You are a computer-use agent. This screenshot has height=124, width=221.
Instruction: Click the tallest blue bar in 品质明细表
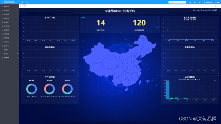[167, 90]
